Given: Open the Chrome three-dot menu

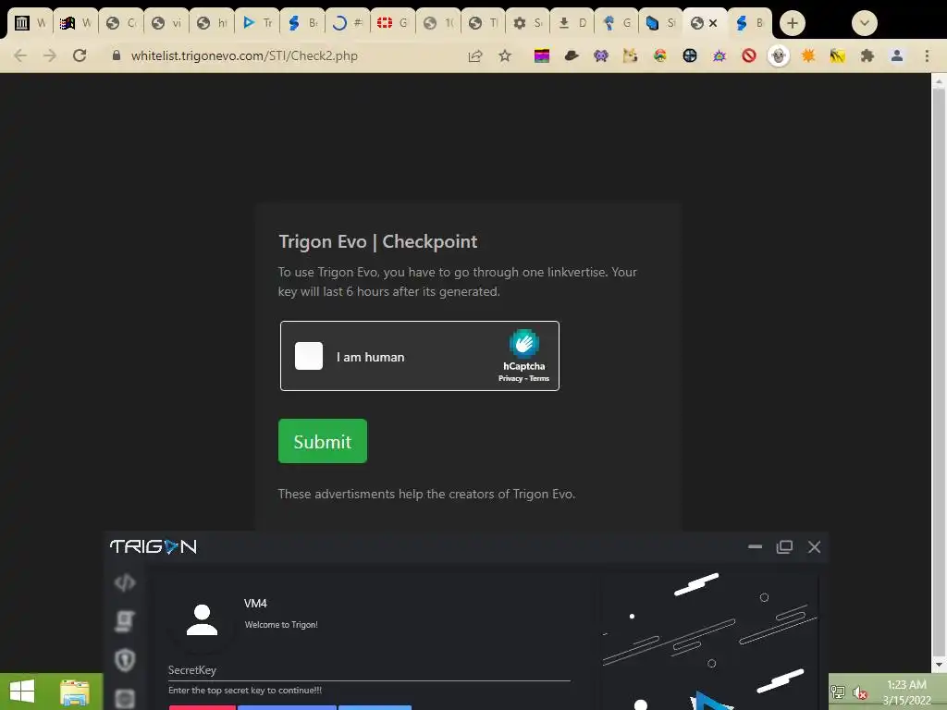Looking at the screenshot, I should click(x=927, y=56).
